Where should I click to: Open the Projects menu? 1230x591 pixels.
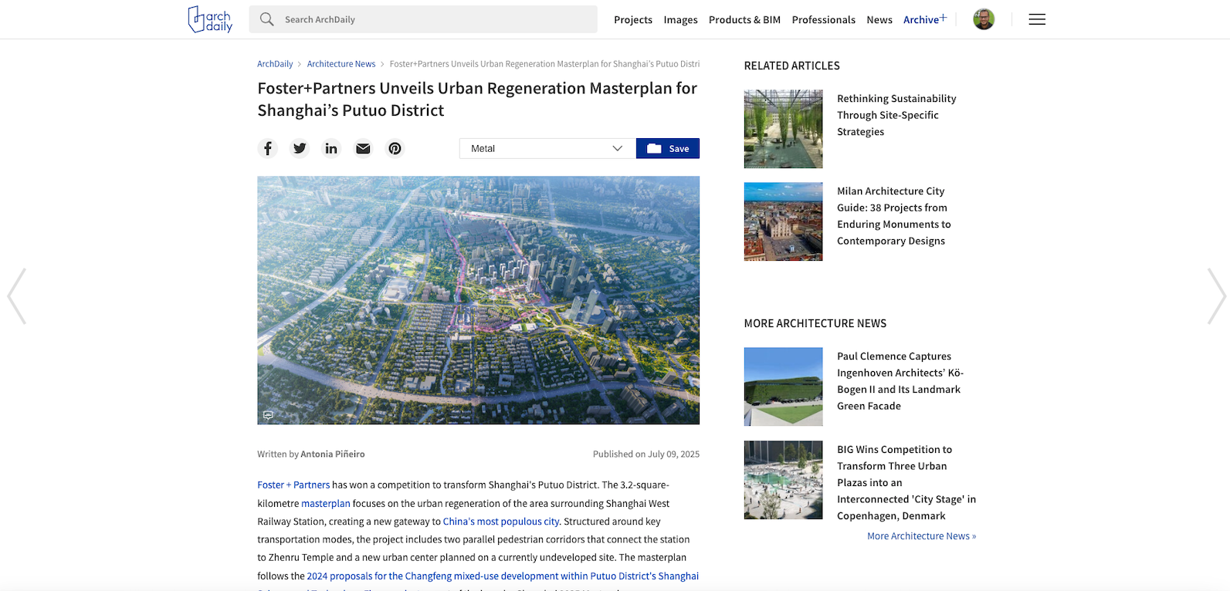coord(632,20)
